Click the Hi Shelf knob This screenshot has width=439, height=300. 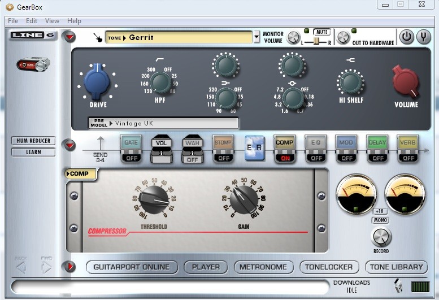tap(351, 82)
